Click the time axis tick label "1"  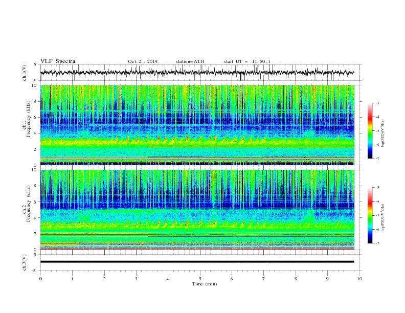click(x=72, y=279)
